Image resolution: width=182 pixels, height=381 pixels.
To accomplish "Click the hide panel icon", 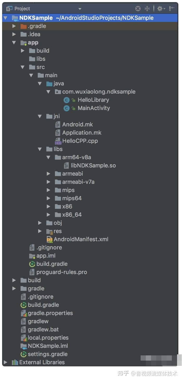I will 172,9.
